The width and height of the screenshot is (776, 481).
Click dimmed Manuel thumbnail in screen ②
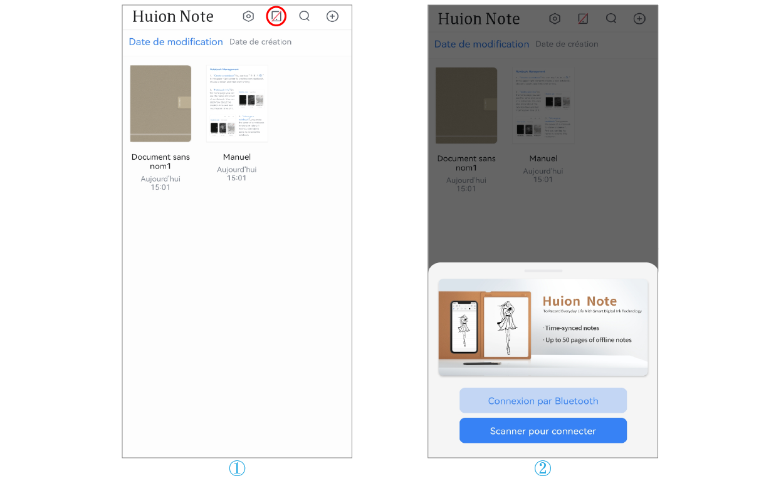click(x=543, y=105)
